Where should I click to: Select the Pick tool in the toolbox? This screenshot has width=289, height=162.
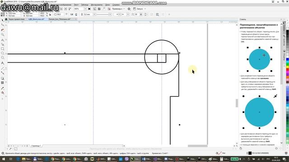pos(2,20)
